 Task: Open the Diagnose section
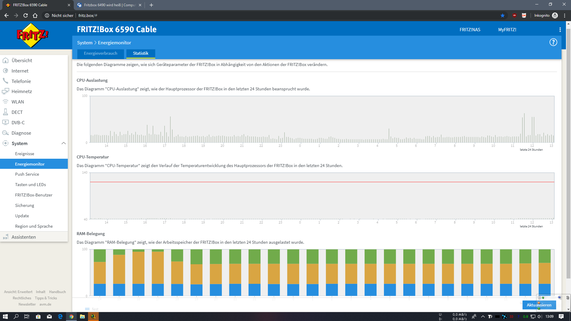click(21, 133)
